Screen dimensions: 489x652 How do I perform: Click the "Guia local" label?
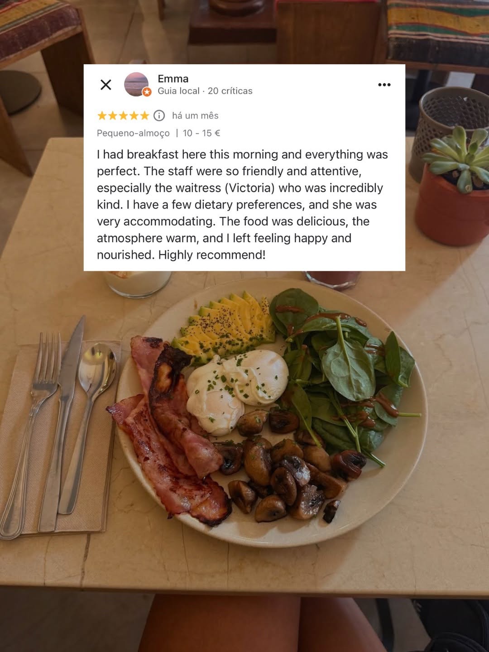[x=178, y=91]
